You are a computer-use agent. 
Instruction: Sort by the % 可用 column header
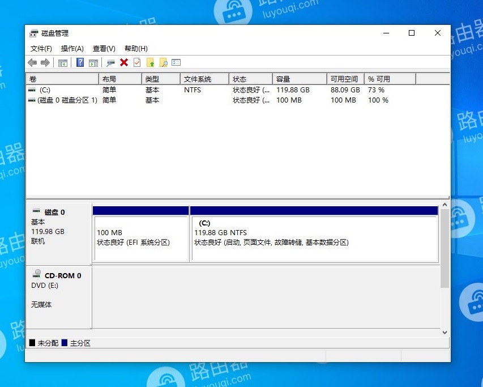[x=390, y=79]
